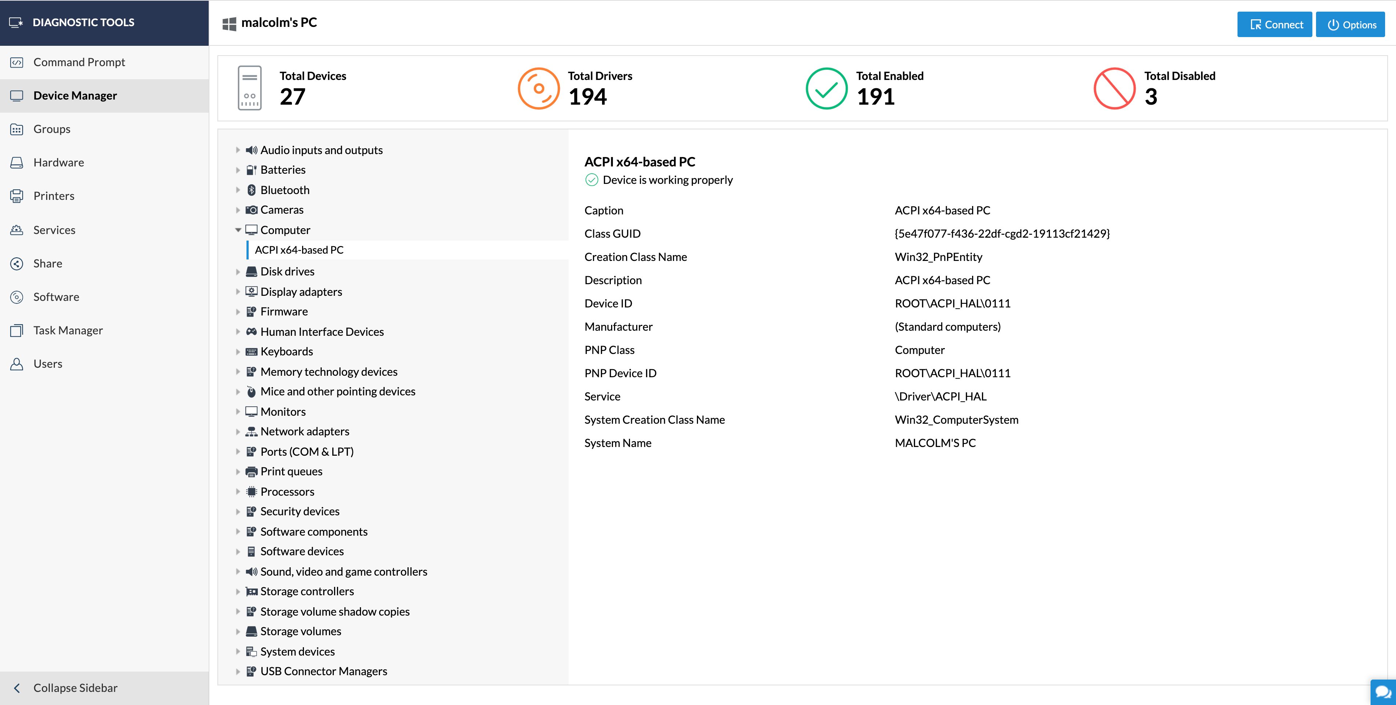Expand the Display adapters category
This screenshot has height=705, width=1396.
click(x=238, y=291)
